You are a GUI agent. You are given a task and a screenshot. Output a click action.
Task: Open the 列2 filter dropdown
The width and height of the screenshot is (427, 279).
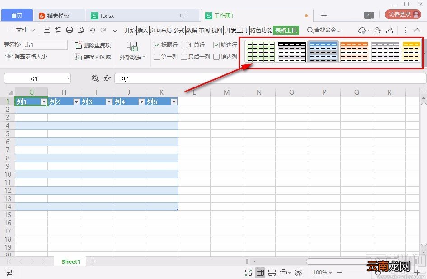point(76,101)
